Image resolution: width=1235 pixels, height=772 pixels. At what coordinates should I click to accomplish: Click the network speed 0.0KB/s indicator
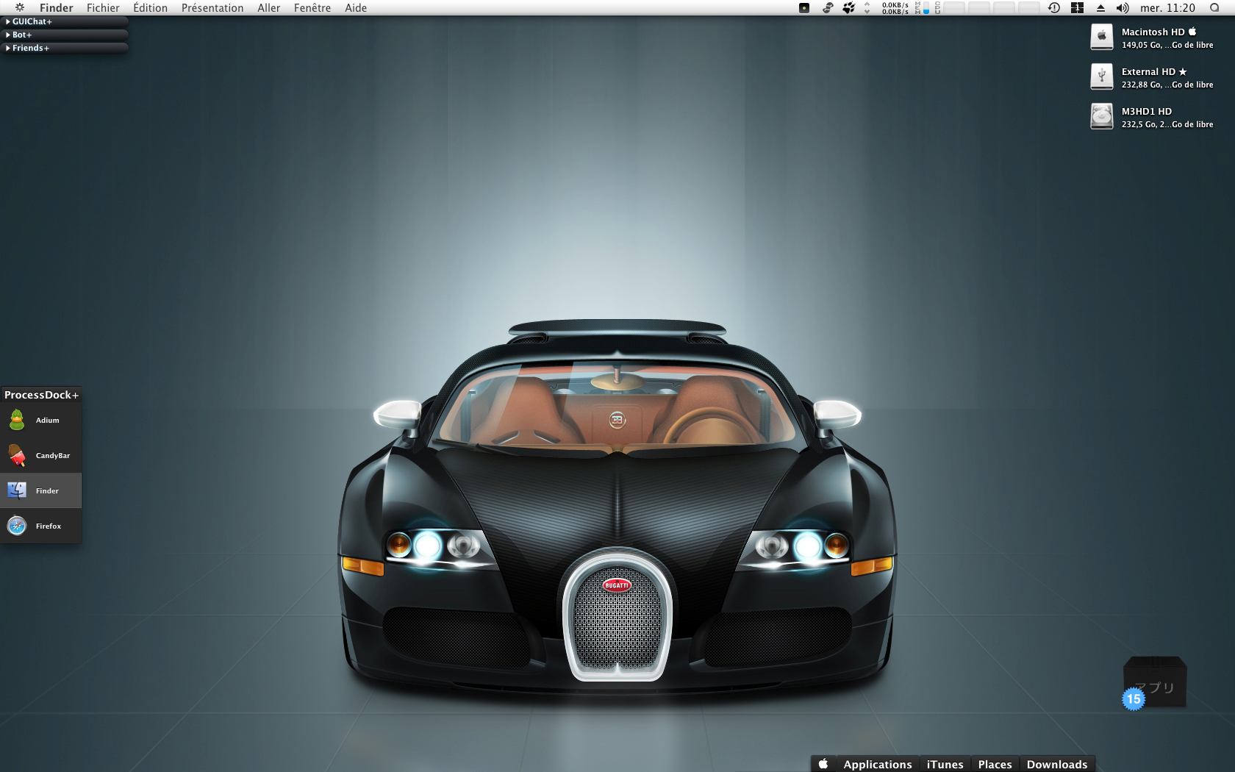coord(895,8)
